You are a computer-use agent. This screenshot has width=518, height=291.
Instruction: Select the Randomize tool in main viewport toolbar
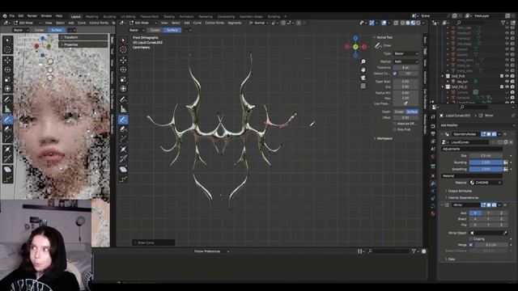123,179
